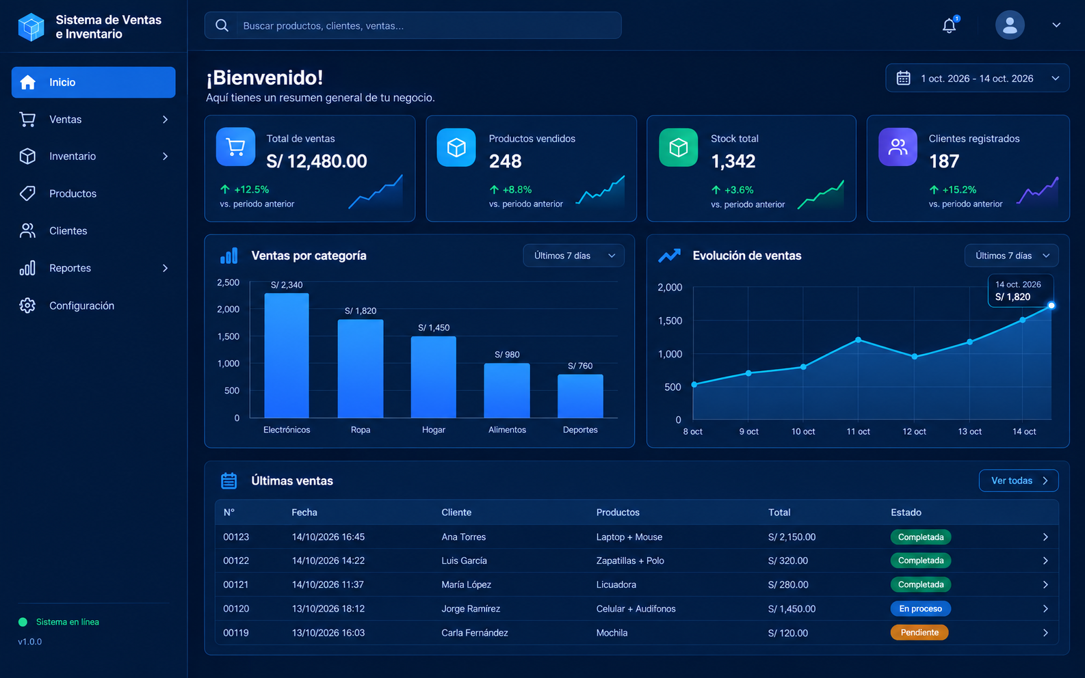Expand the Ventas submenu chevron
This screenshot has height=678, width=1085.
(165, 120)
